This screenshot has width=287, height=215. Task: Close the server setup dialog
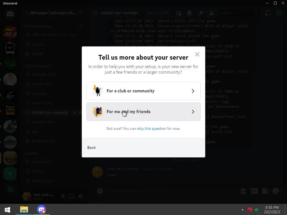[197, 54]
